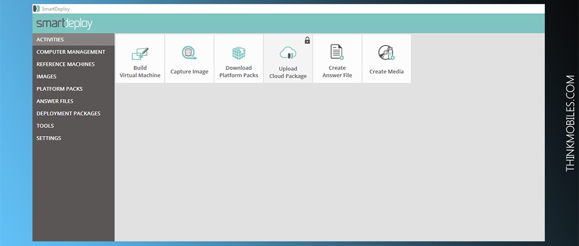
Task: Open the Create Answer File document icon
Action: 337,52
